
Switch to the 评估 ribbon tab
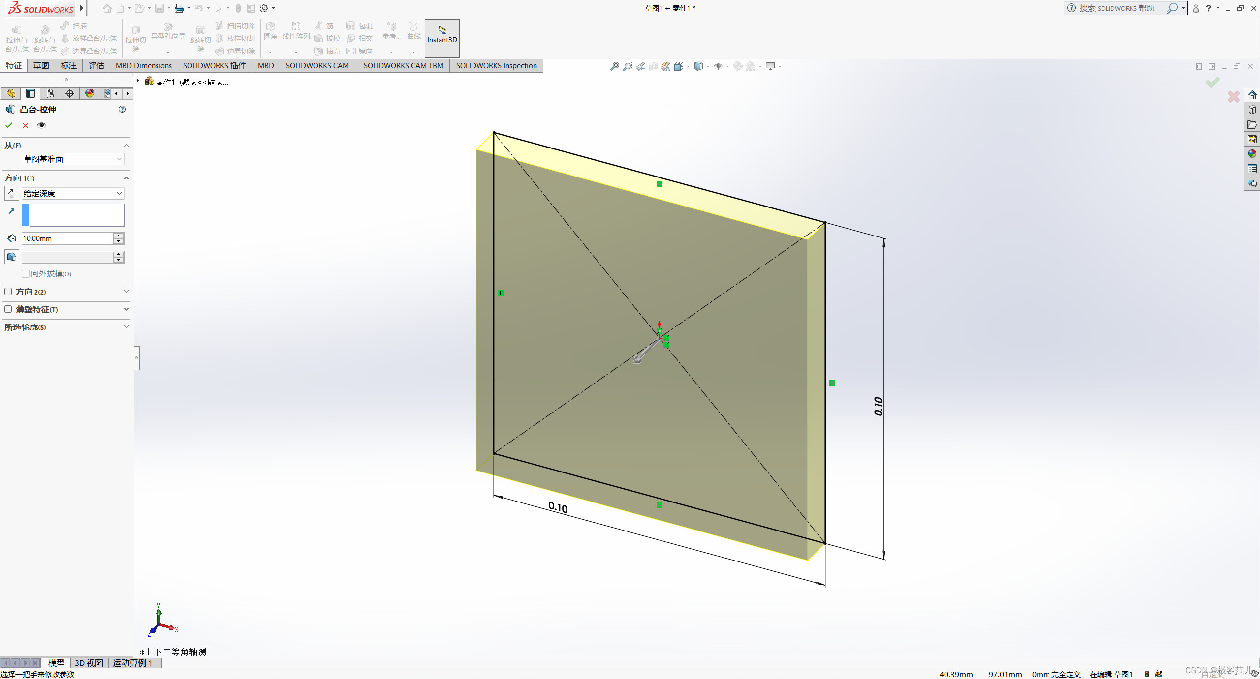(96, 65)
